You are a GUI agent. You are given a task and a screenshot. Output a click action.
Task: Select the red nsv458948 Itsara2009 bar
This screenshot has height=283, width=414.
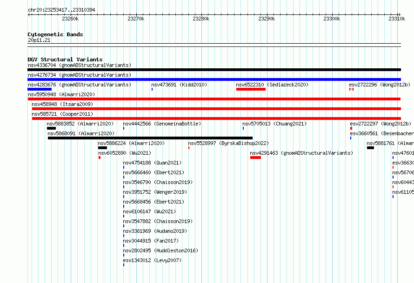point(216,109)
